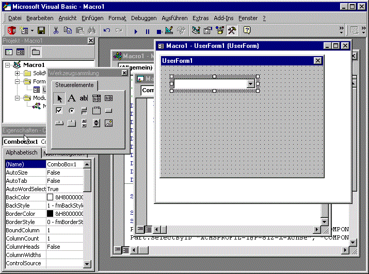Image resolution: width=369 pixels, height=274 pixels.
Task: Edit the (Name) property value ComboBox1
Action: [65, 164]
